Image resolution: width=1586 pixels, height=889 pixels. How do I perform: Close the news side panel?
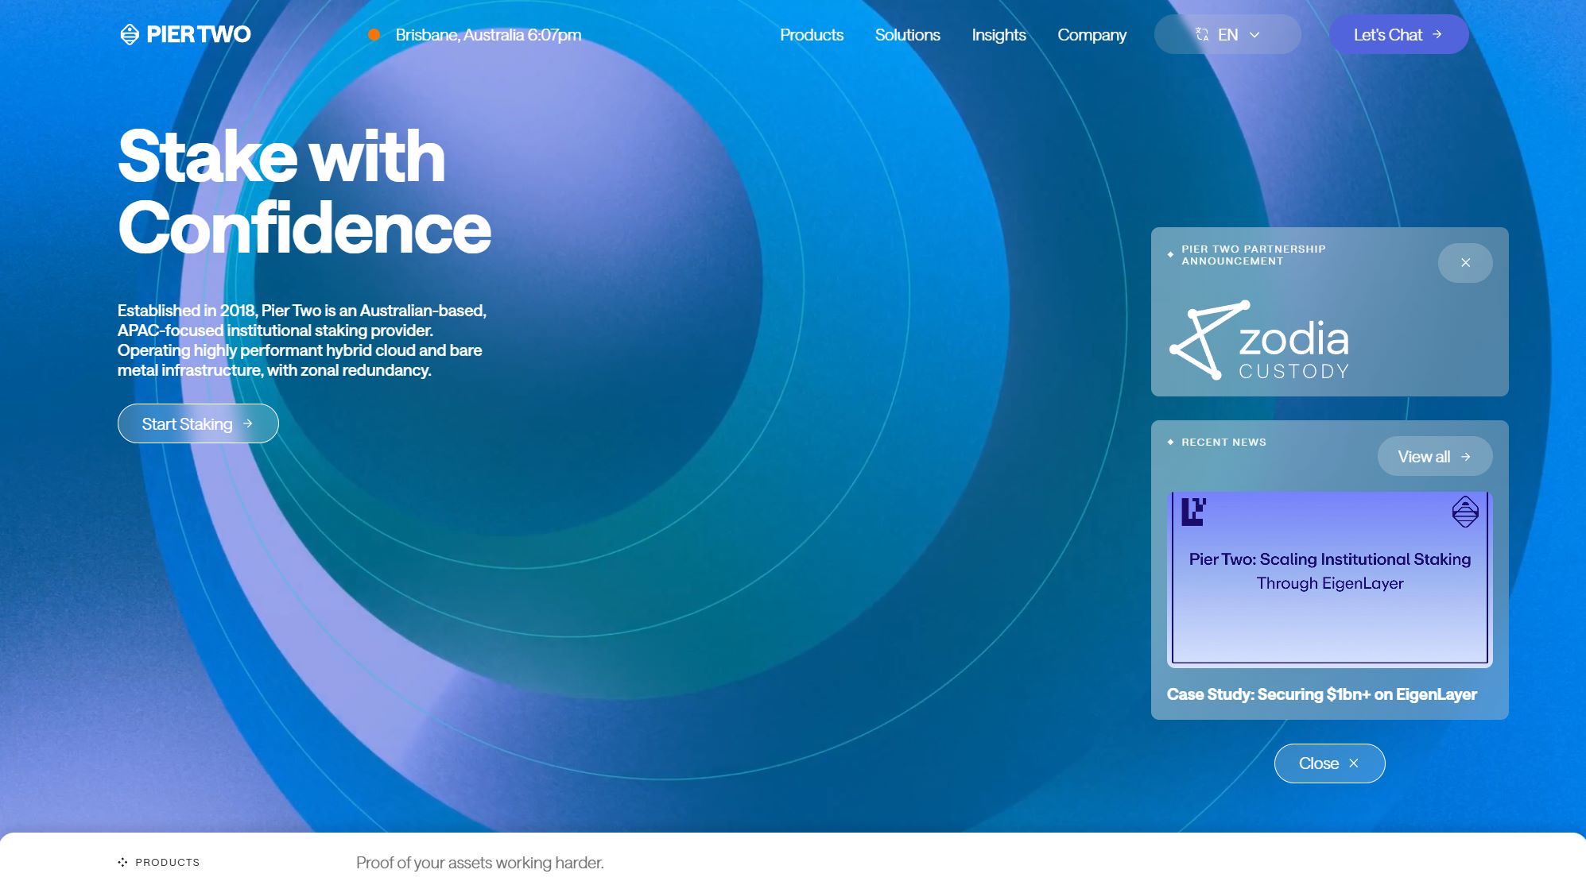pyautogui.click(x=1329, y=763)
